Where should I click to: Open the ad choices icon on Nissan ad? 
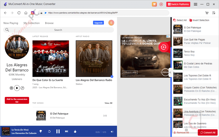pyautogui.click(x=168, y=36)
